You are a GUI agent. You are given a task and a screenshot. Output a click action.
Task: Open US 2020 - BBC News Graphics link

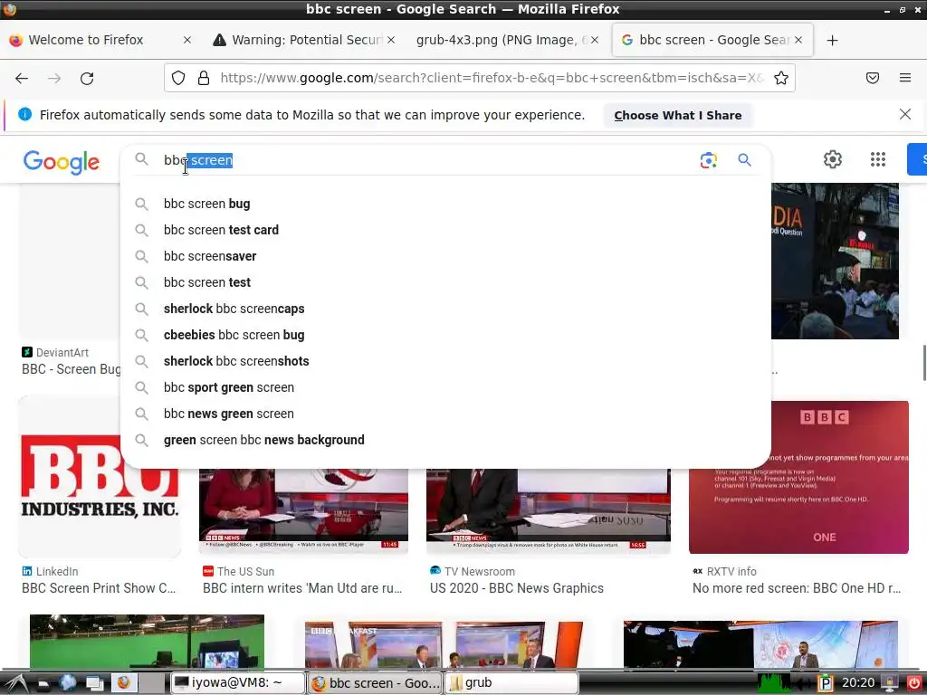(x=517, y=588)
